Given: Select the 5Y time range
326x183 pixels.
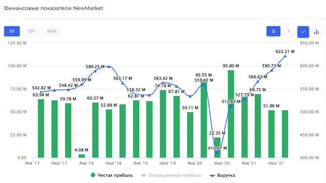Looking at the screenshot, I should tap(12, 31).
